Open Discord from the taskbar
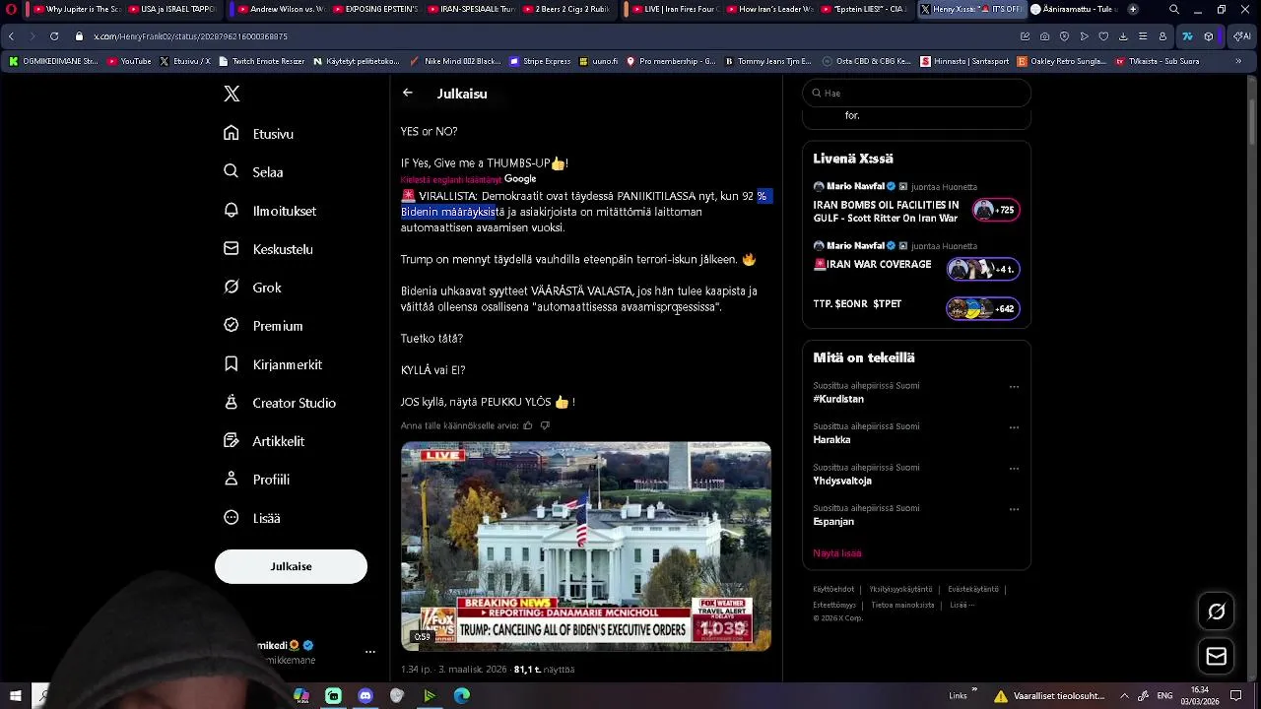This screenshot has width=1261, height=709. click(365, 696)
